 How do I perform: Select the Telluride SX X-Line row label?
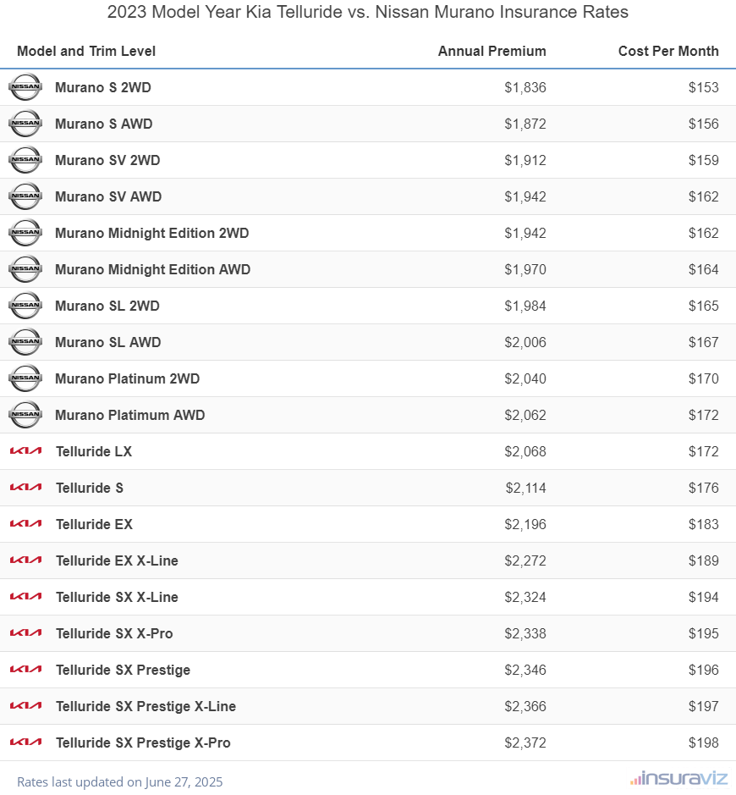[x=117, y=597]
